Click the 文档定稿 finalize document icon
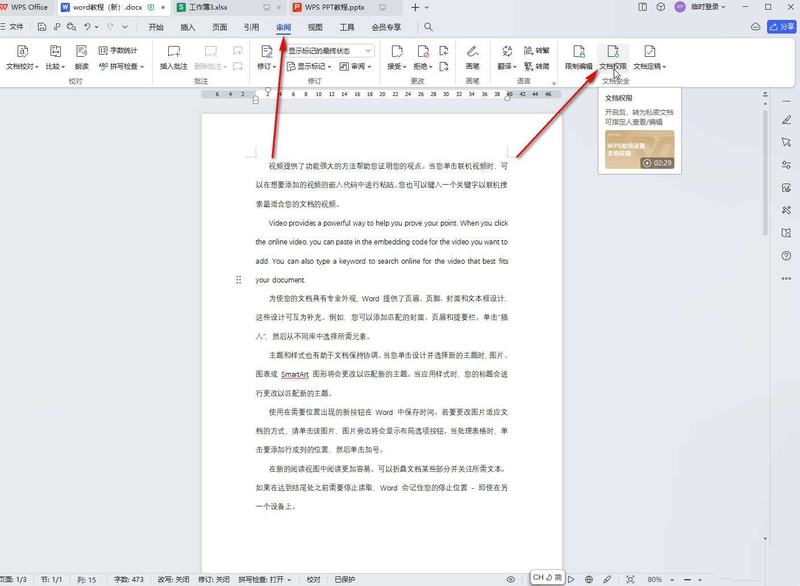This screenshot has height=586, width=800. [x=650, y=51]
